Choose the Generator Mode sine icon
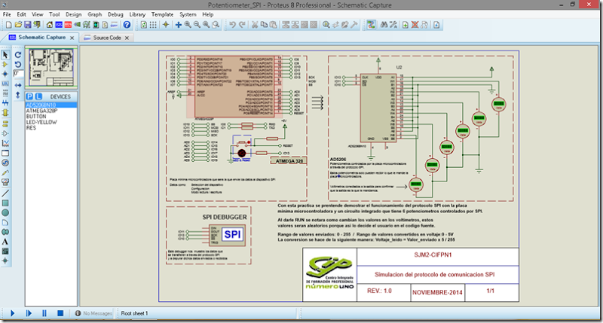Viewport: 603px width, 323px height. 5,163
